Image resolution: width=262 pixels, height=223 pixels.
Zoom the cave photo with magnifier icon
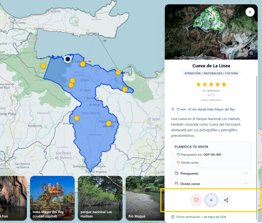251,53
